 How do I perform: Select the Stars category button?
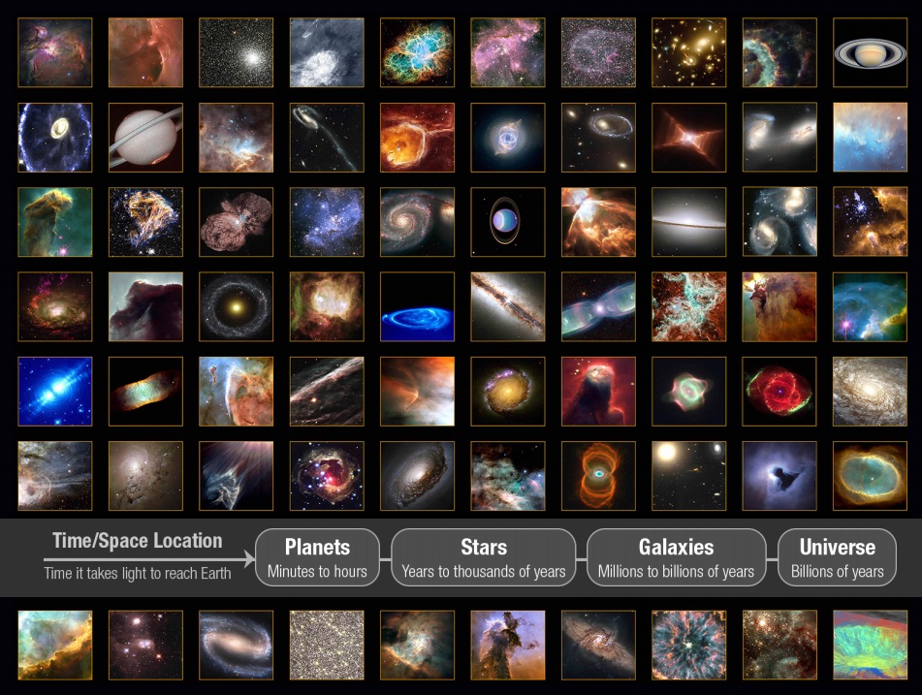click(483, 557)
